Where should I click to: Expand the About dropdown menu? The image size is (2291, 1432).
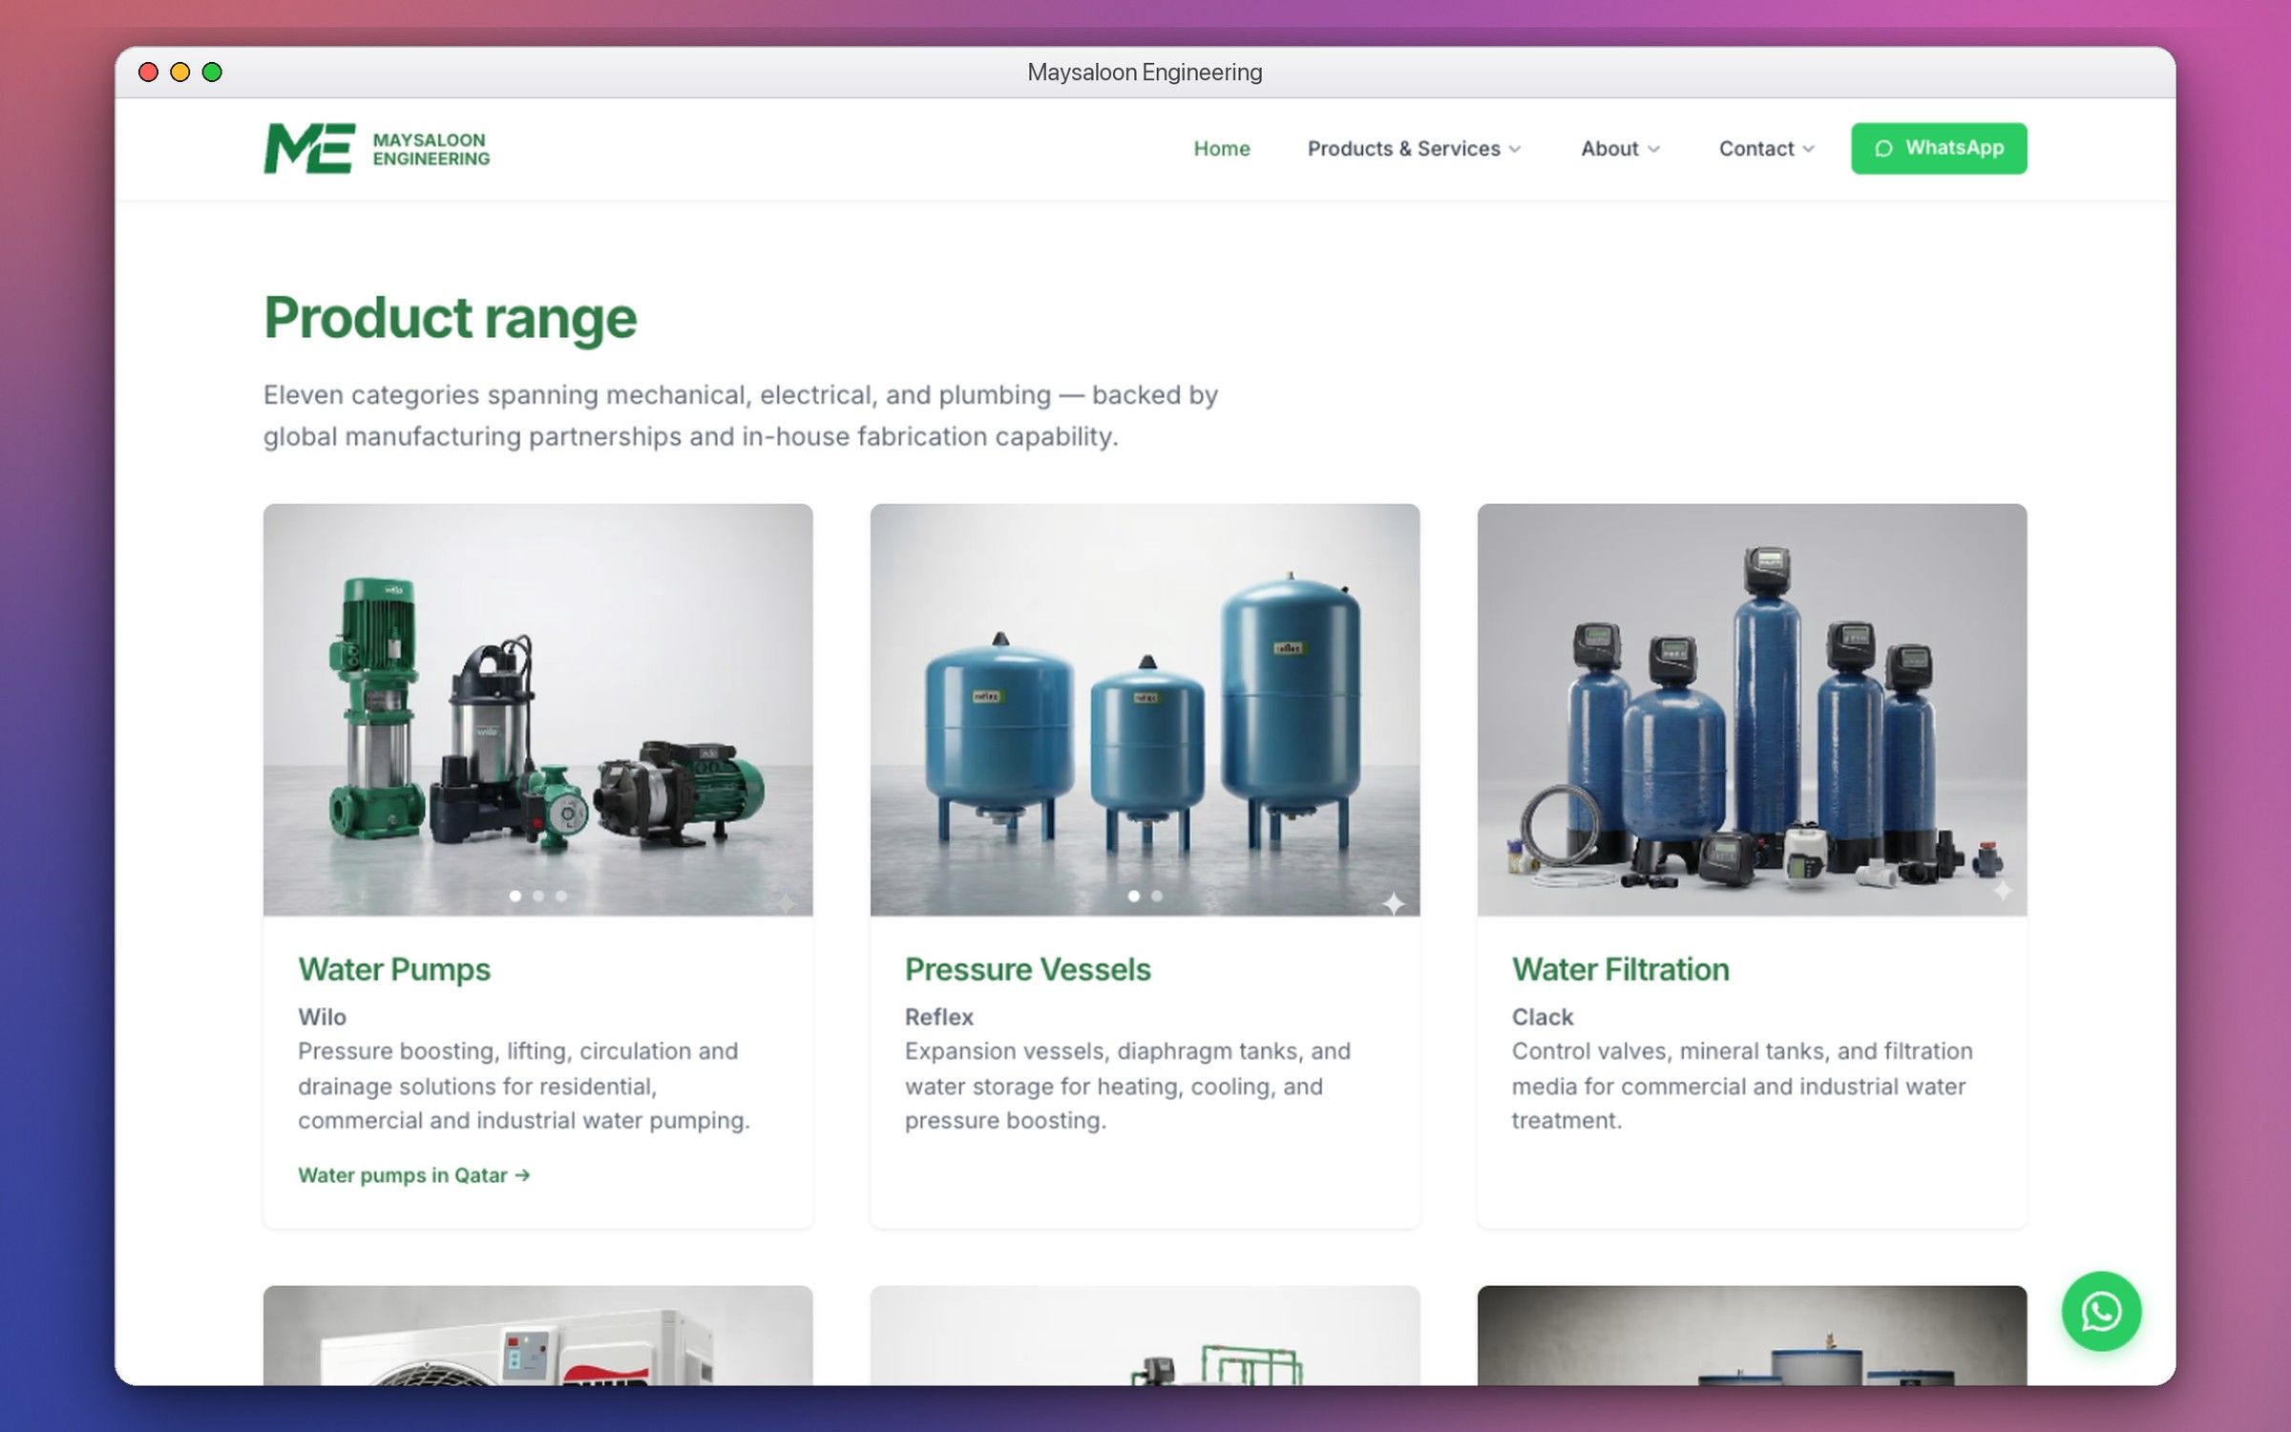(x=1620, y=148)
